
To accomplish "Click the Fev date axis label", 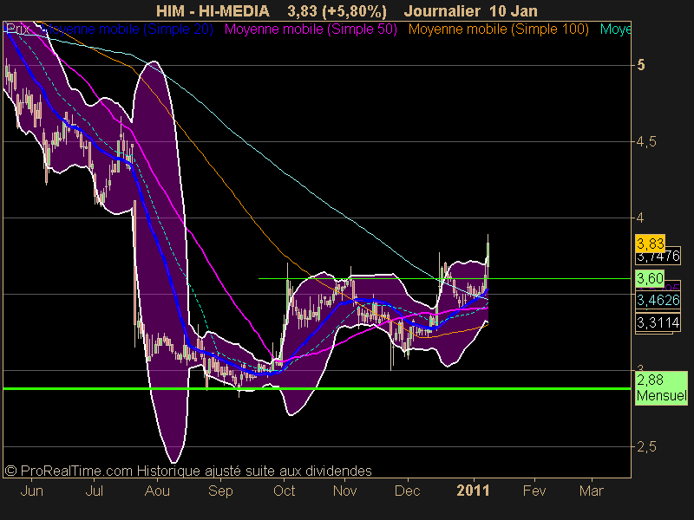I will [x=534, y=491].
